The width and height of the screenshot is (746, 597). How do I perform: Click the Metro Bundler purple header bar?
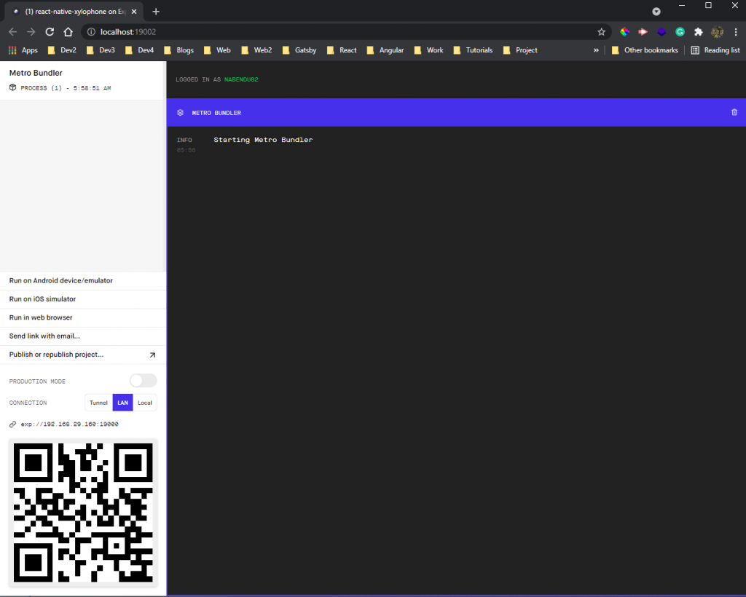[456, 113]
